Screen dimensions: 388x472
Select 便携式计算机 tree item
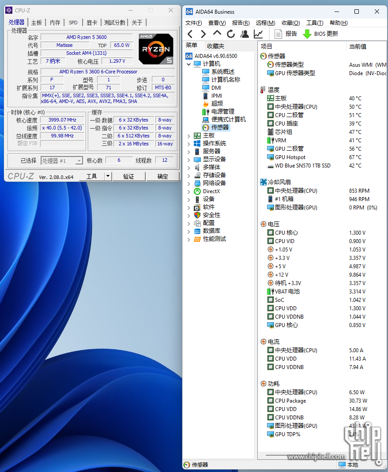(225, 119)
